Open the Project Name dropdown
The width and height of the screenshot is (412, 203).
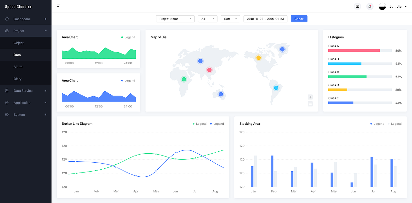(175, 19)
